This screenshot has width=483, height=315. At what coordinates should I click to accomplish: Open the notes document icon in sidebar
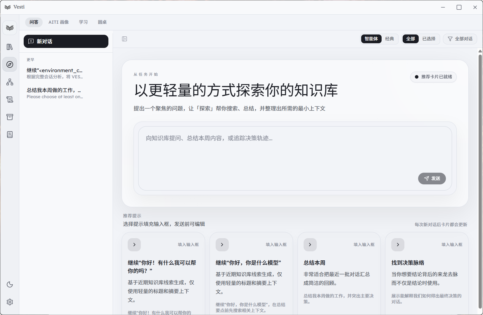click(10, 135)
